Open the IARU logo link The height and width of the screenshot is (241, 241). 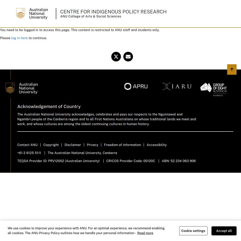[176, 86]
